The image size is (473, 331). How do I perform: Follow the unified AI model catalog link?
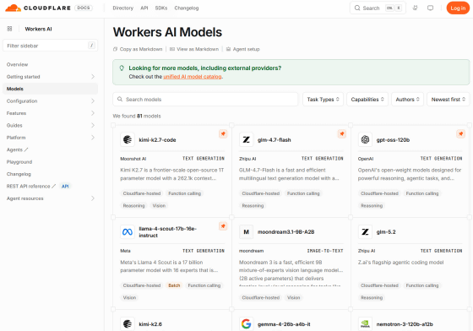[193, 77]
